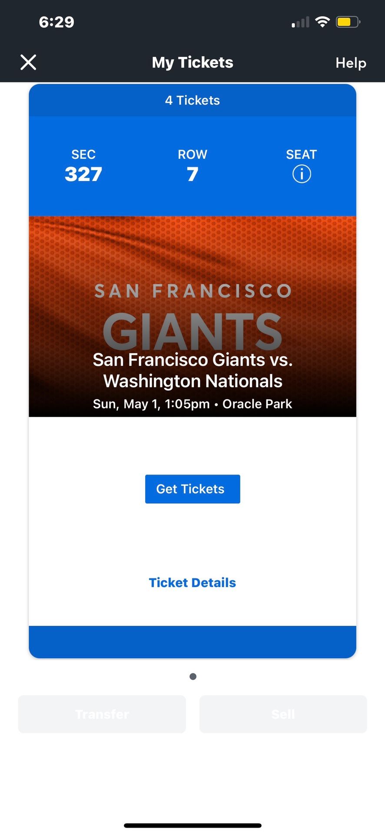Tap the 6:29 clock in status bar
This screenshot has height=835, width=385.
(56, 22)
